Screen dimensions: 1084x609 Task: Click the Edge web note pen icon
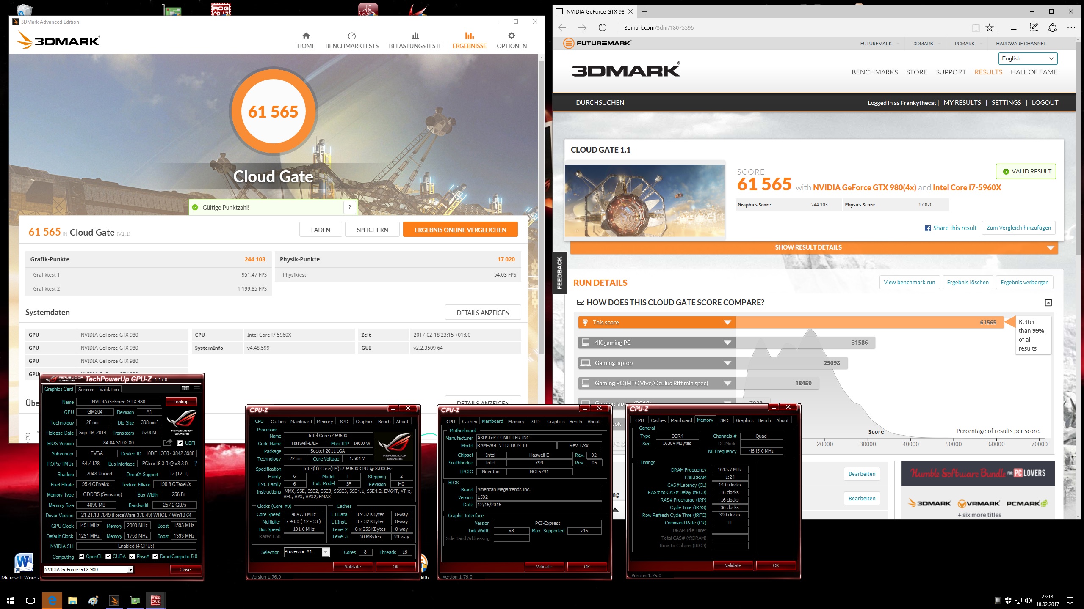click(1034, 28)
